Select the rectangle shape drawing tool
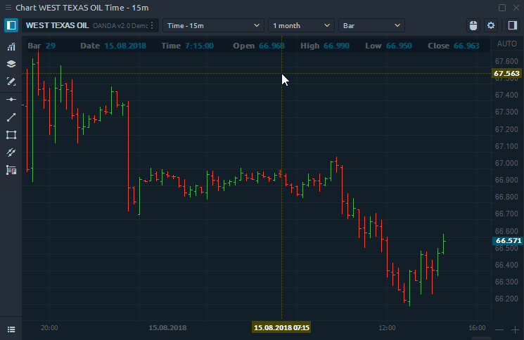 click(11, 135)
